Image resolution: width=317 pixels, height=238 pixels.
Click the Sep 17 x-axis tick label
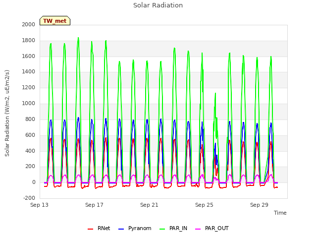[x=94, y=205]
